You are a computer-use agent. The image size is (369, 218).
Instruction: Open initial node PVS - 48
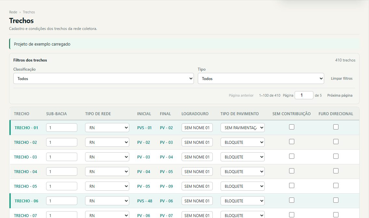pyautogui.click(x=145, y=201)
